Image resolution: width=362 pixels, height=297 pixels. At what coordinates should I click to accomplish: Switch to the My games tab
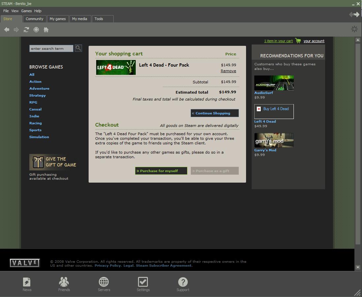coord(58,19)
